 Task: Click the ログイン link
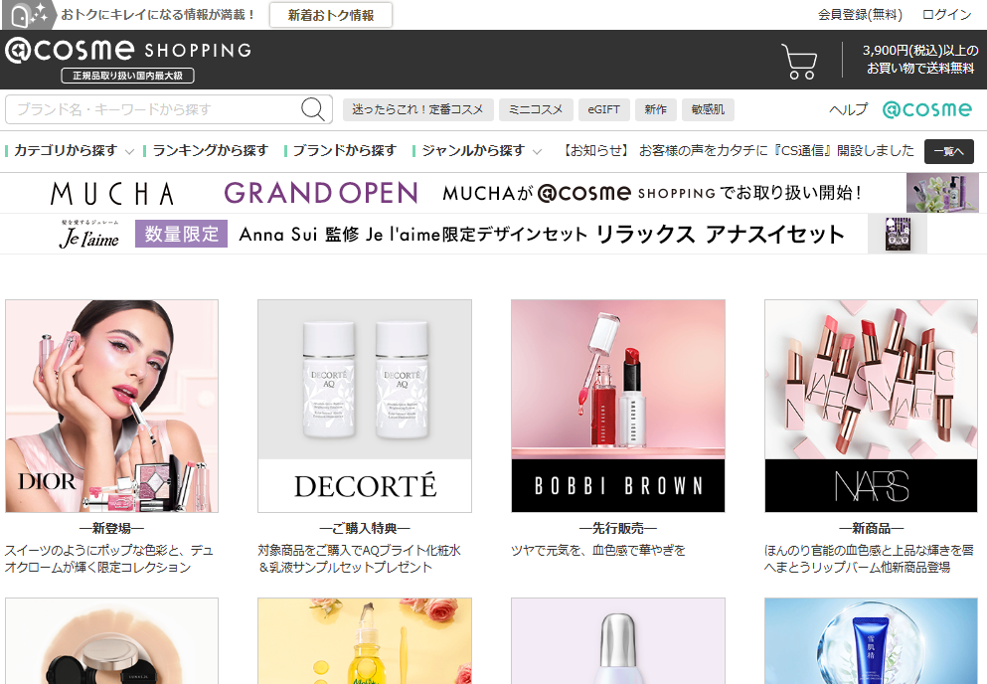click(x=946, y=15)
